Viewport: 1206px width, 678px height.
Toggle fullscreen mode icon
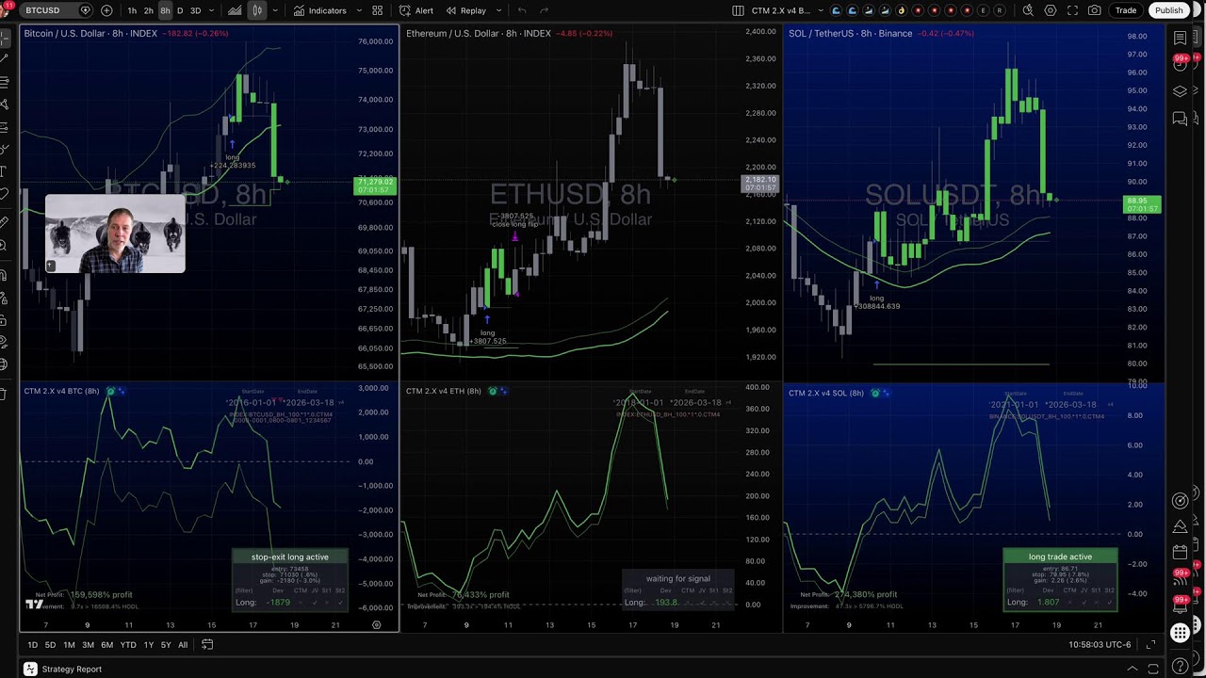click(x=1073, y=10)
